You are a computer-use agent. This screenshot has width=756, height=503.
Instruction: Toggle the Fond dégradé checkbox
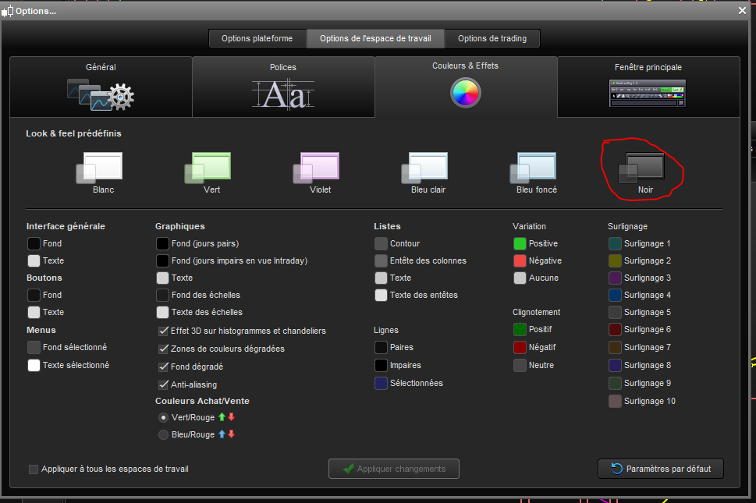point(163,367)
